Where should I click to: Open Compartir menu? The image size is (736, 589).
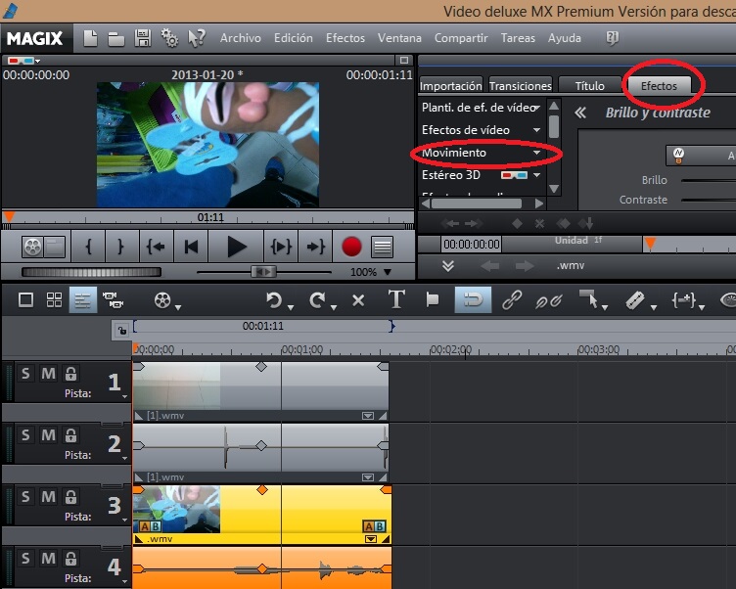[461, 38]
